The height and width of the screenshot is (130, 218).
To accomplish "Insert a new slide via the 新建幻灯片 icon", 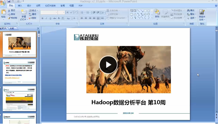I will click(x=24, y=12).
